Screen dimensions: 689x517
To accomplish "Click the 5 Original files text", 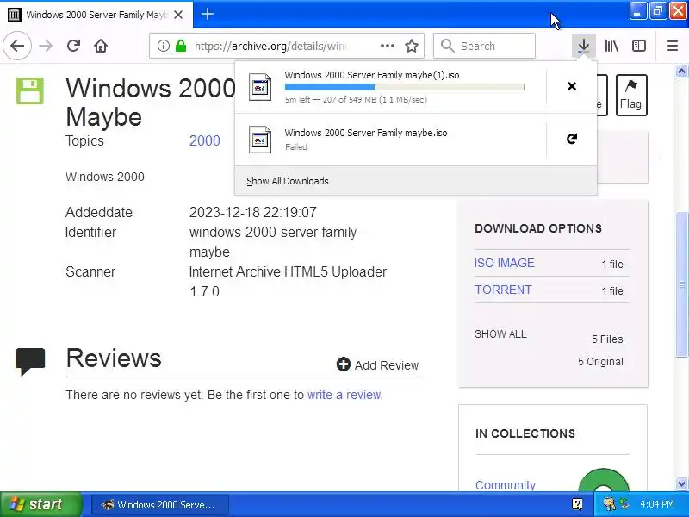I will pyautogui.click(x=600, y=361).
